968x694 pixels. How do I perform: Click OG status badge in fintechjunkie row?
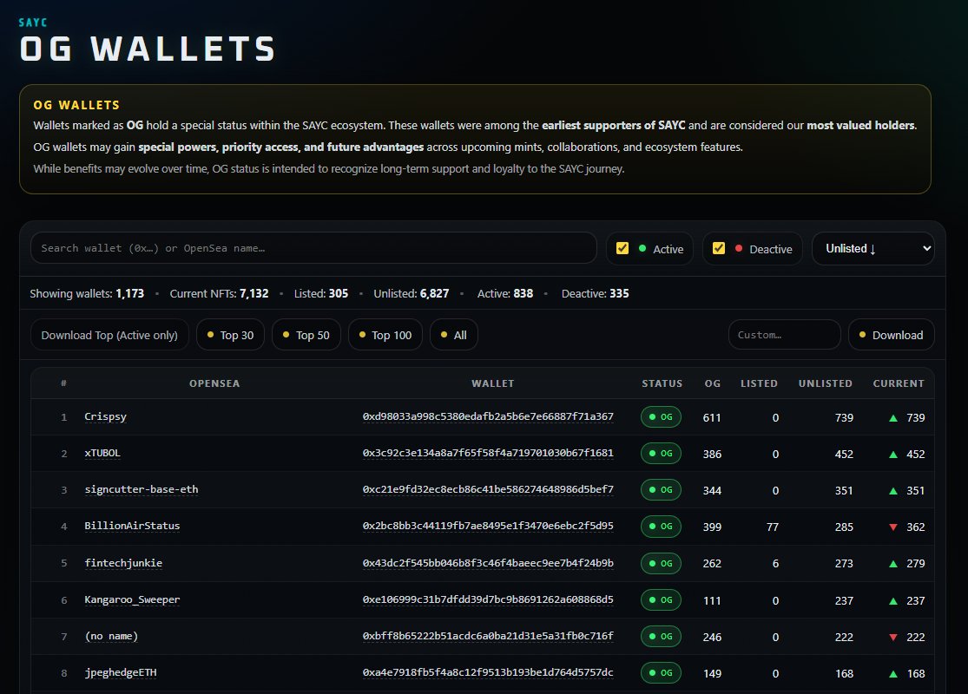[662, 563]
